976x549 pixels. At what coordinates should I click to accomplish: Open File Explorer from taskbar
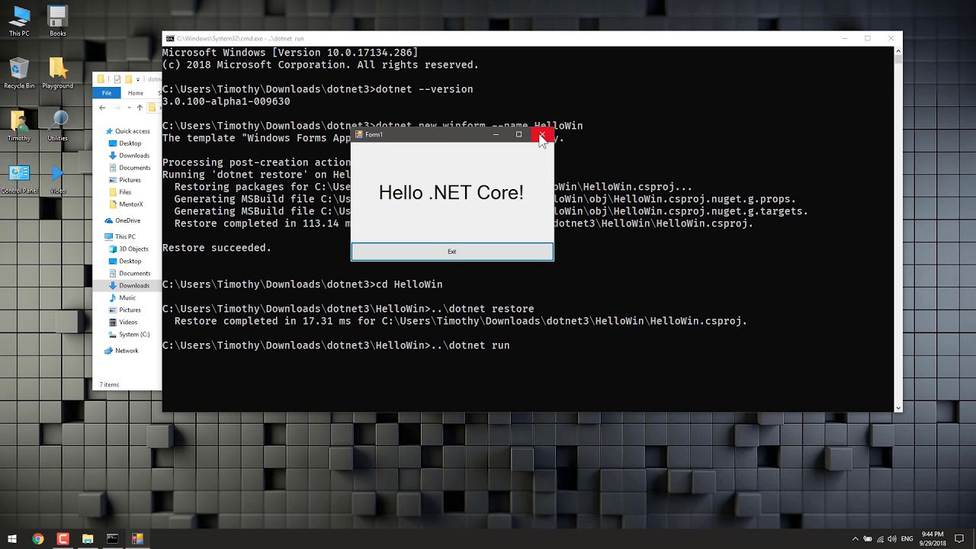pyautogui.click(x=88, y=538)
